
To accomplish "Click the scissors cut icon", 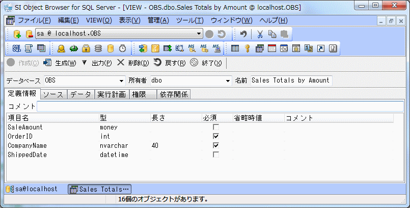I will (x=260, y=34).
